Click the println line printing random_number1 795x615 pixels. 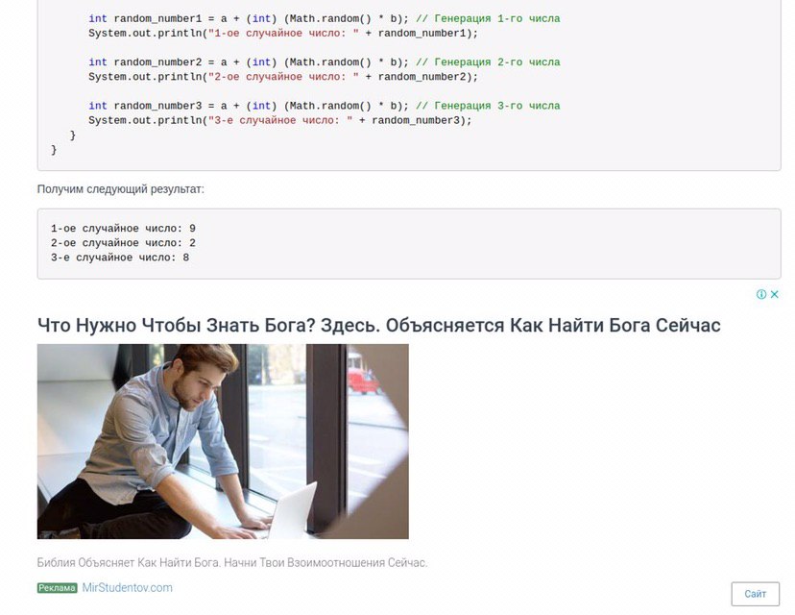pos(283,34)
